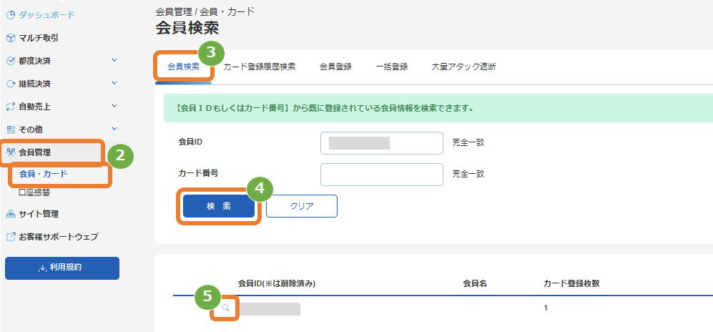Viewport: 713px width, 332px height.
Task: Click the 会員ID(※は削除済み) column header
Action: 277,283
